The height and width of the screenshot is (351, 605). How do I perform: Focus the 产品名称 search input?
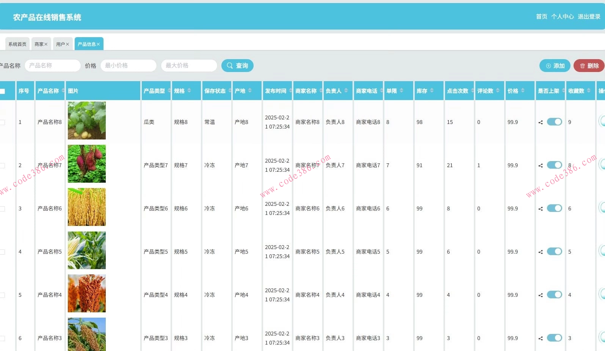pyautogui.click(x=53, y=66)
